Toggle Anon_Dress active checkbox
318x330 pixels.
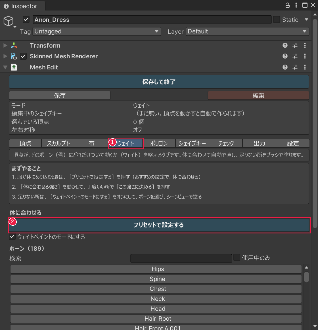26,20
